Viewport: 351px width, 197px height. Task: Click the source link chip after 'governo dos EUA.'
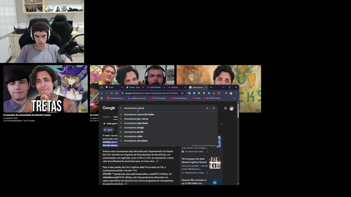click(x=126, y=184)
